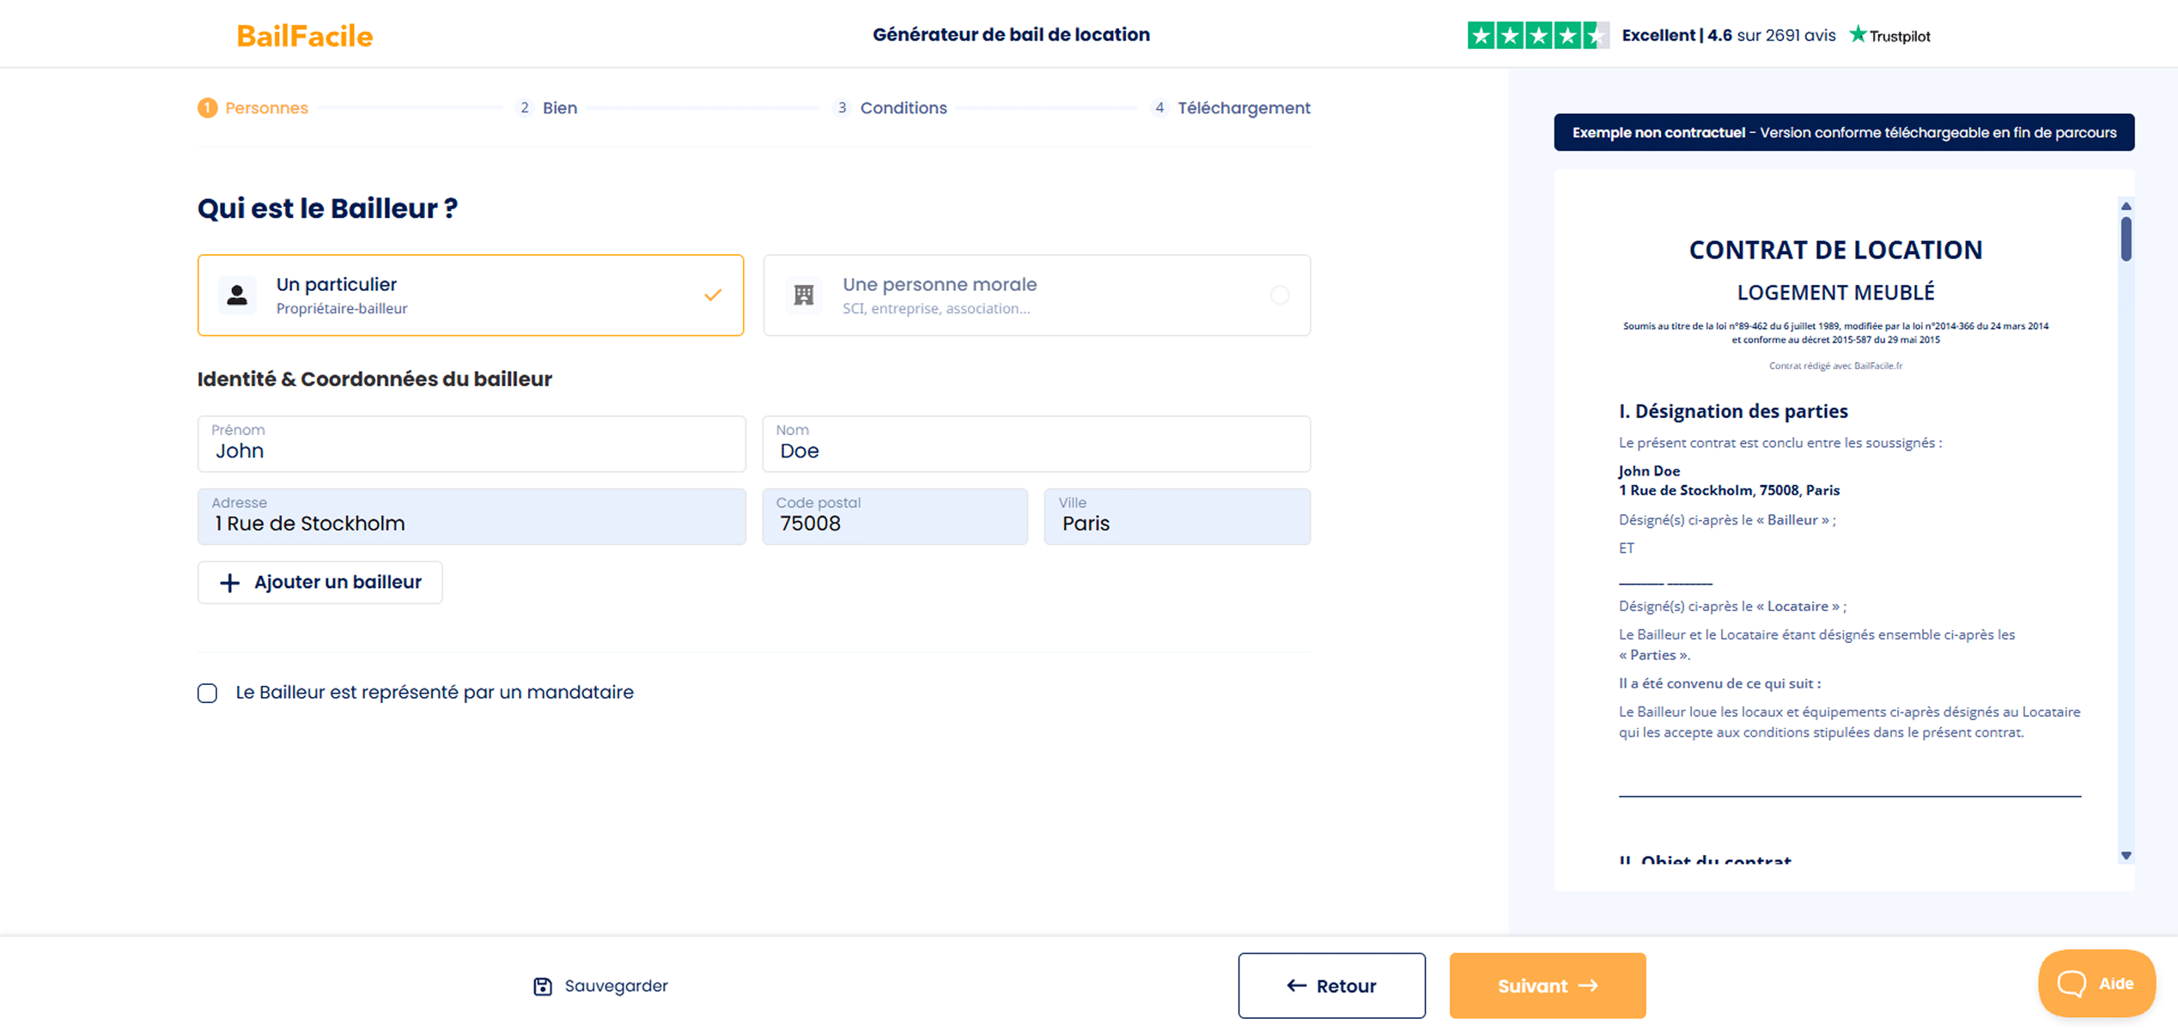Click the Contrat rédigé avec BailFacile.fr text
The width and height of the screenshot is (2178, 1030).
pyautogui.click(x=1835, y=366)
